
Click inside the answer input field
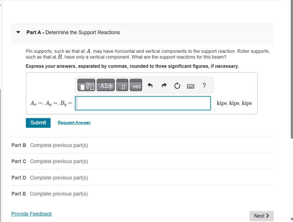(143, 103)
